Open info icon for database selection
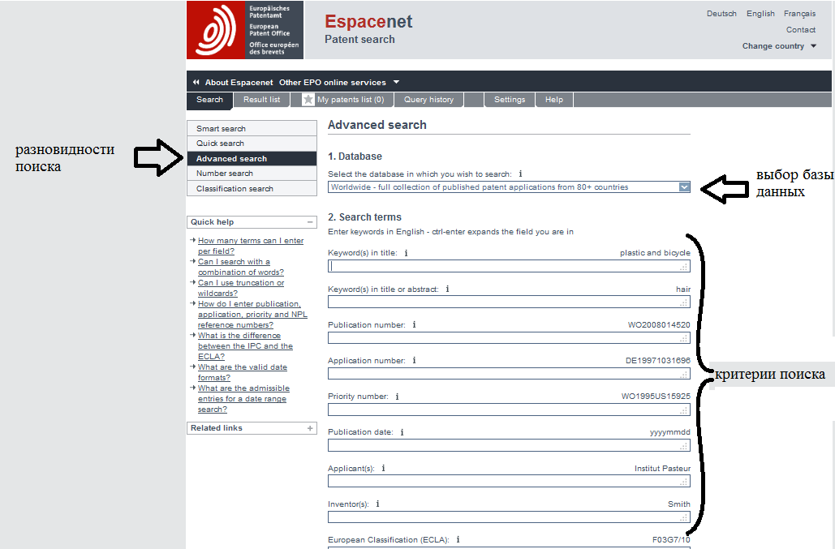The width and height of the screenshot is (835, 549). click(520, 174)
